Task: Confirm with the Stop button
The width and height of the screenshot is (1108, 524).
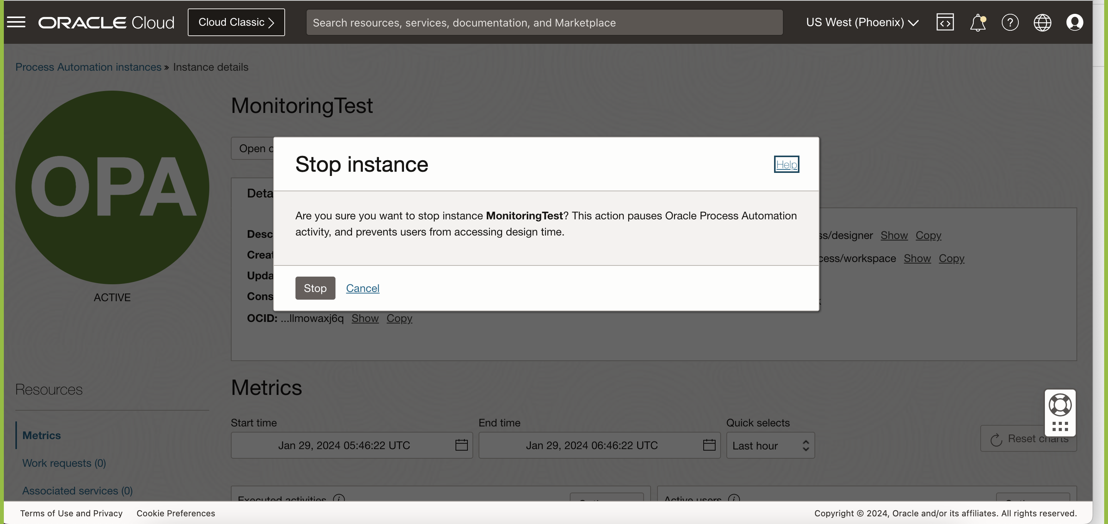Action: click(x=315, y=288)
